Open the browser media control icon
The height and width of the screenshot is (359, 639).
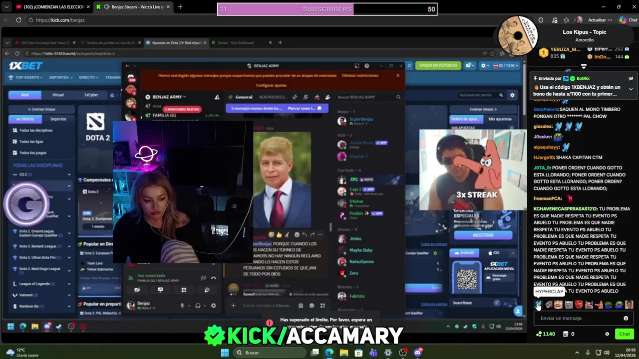[x=554, y=20]
